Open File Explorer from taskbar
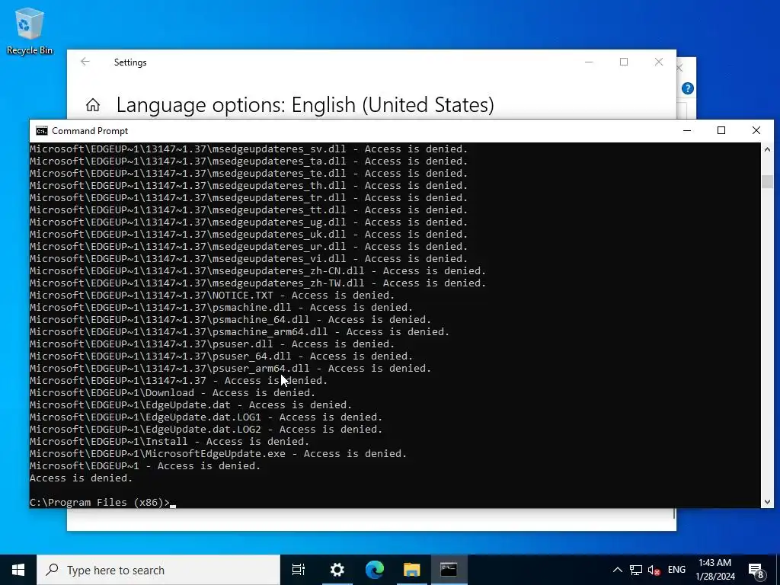Image resolution: width=780 pixels, height=585 pixels. click(412, 570)
